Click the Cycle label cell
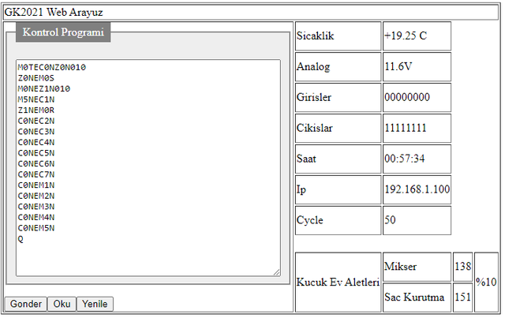 339,220
